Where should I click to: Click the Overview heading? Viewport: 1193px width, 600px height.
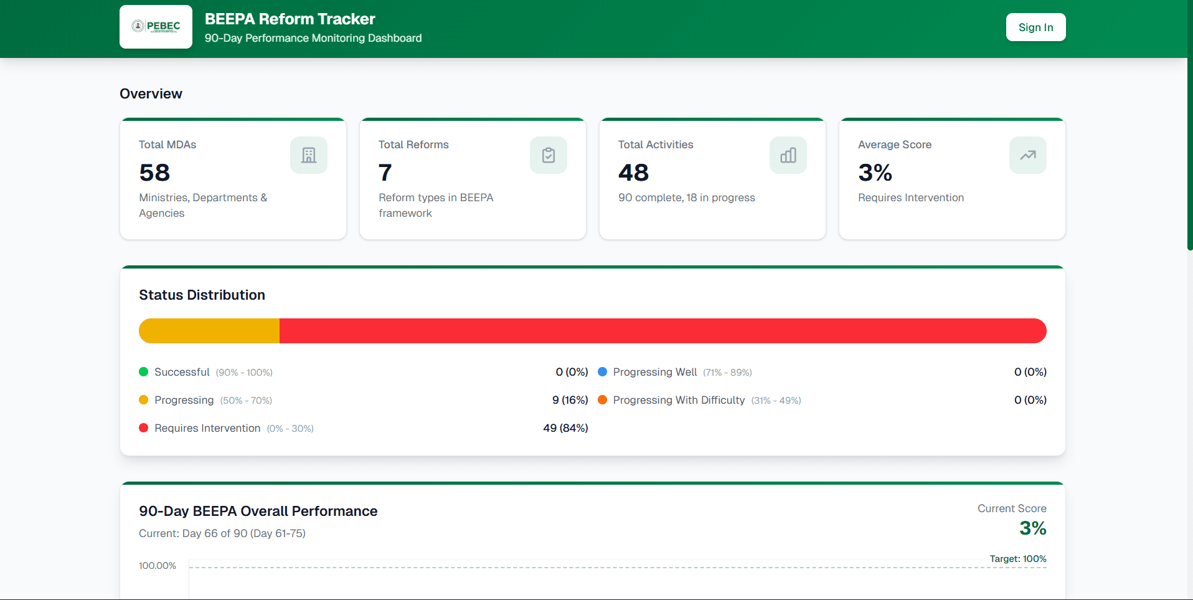click(x=151, y=93)
